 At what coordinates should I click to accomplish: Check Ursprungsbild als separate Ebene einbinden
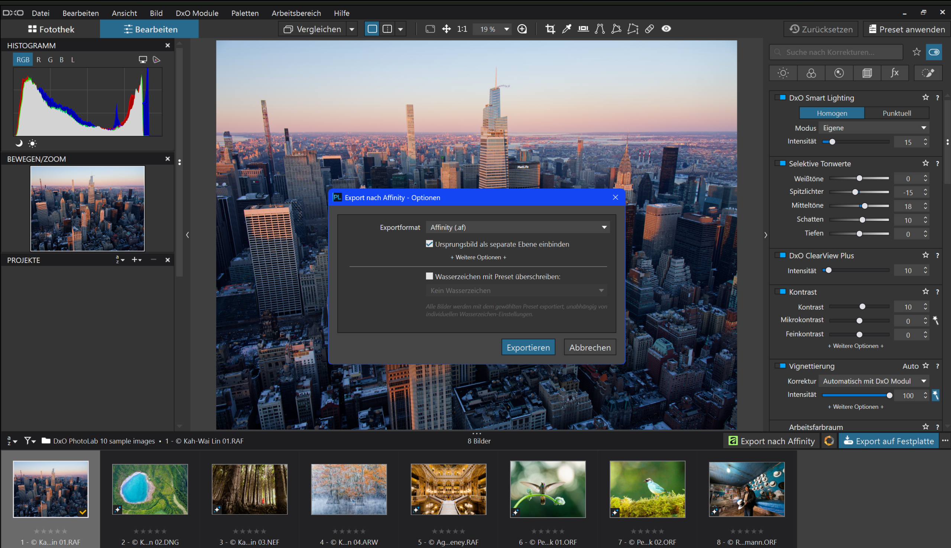click(429, 244)
